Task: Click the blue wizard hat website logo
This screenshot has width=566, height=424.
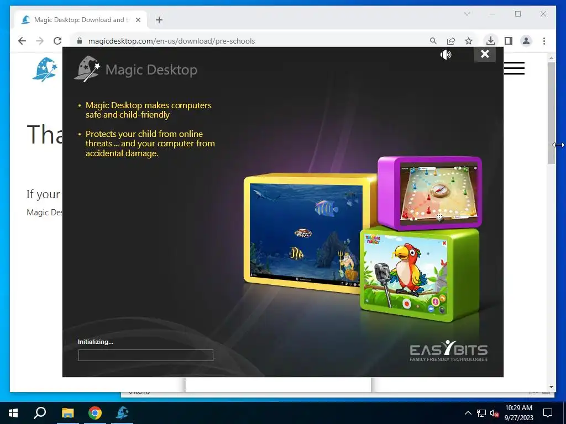Action: [x=45, y=69]
